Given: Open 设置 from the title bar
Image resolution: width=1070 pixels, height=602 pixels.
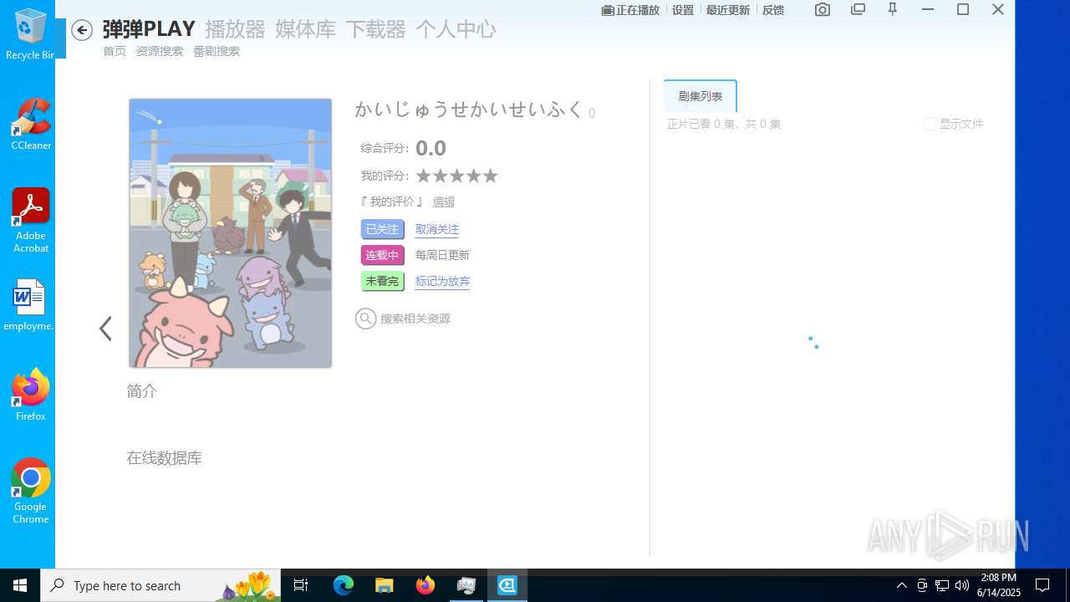Looking at the screenshot, I should (x=683, y=10).
